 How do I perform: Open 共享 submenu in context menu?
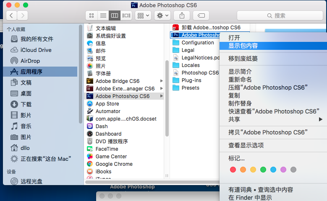pos(273,119)
